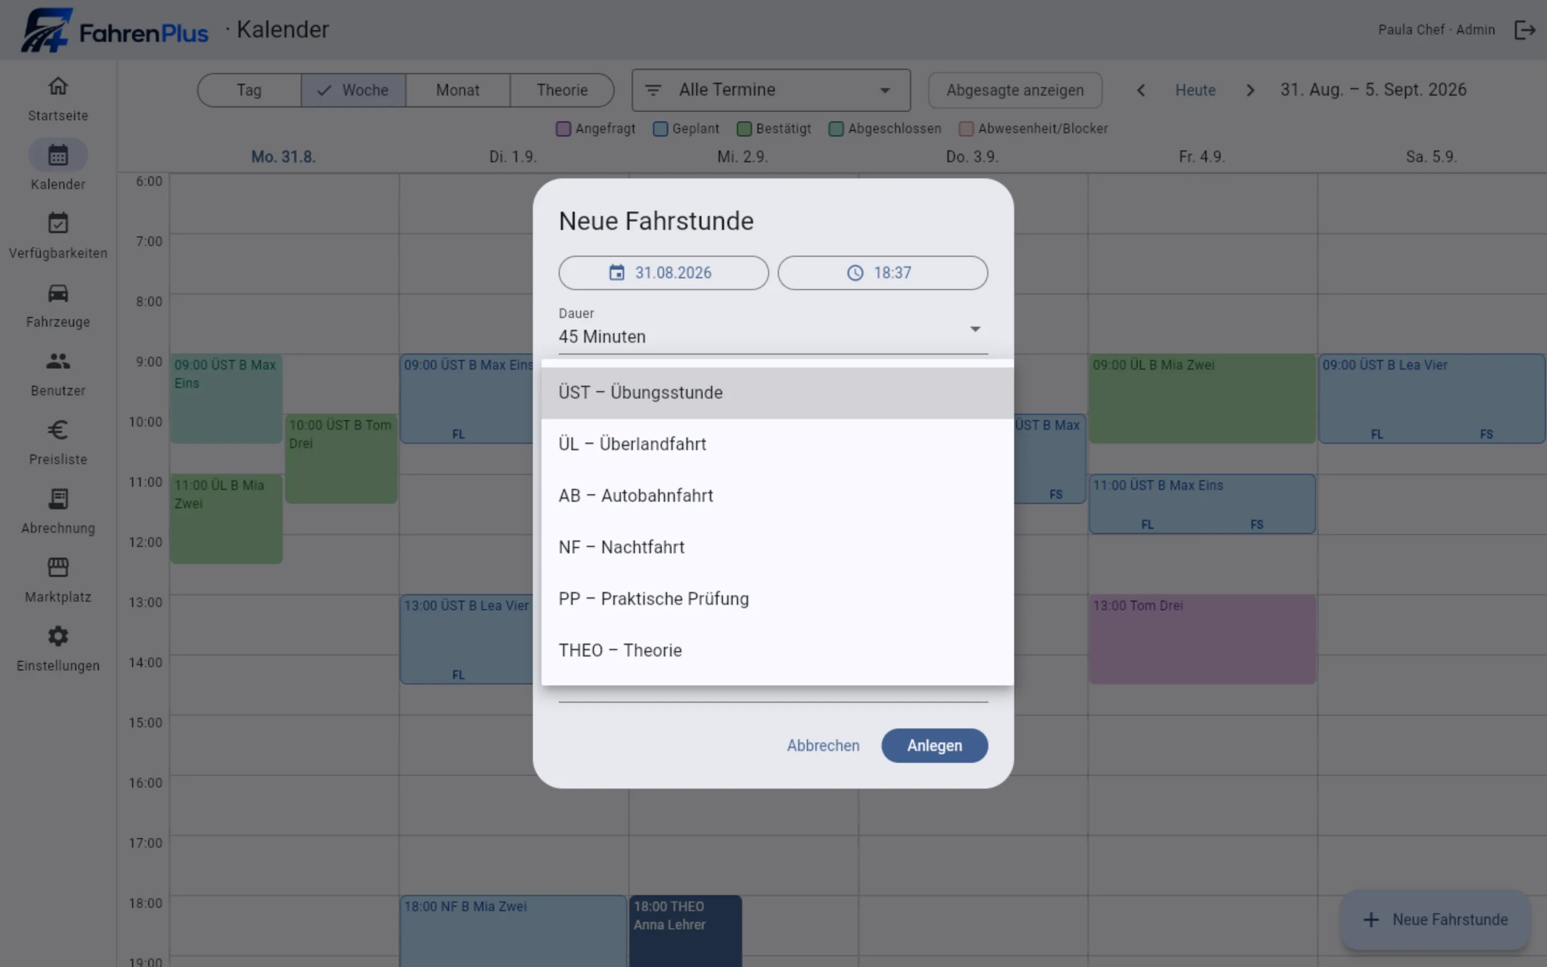Open the Alle Termine filter dropdown
1547x967 pixels.
[x=771, y=90]
